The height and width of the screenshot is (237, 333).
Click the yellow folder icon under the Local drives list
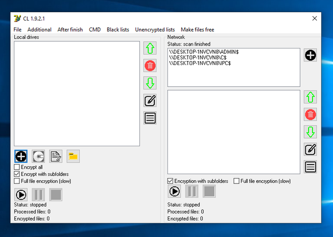(x=73, y=156)
